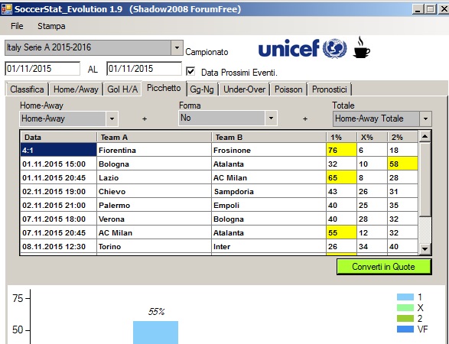Expand the Home-Away Totale dropdown
The height and width of the screenshot is (344, 449).
(x=425, y=118)
